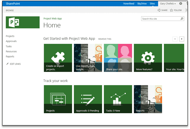Open Tasks in the left navigation
This screenshot has height=129, width=190.
coord(9,46)
